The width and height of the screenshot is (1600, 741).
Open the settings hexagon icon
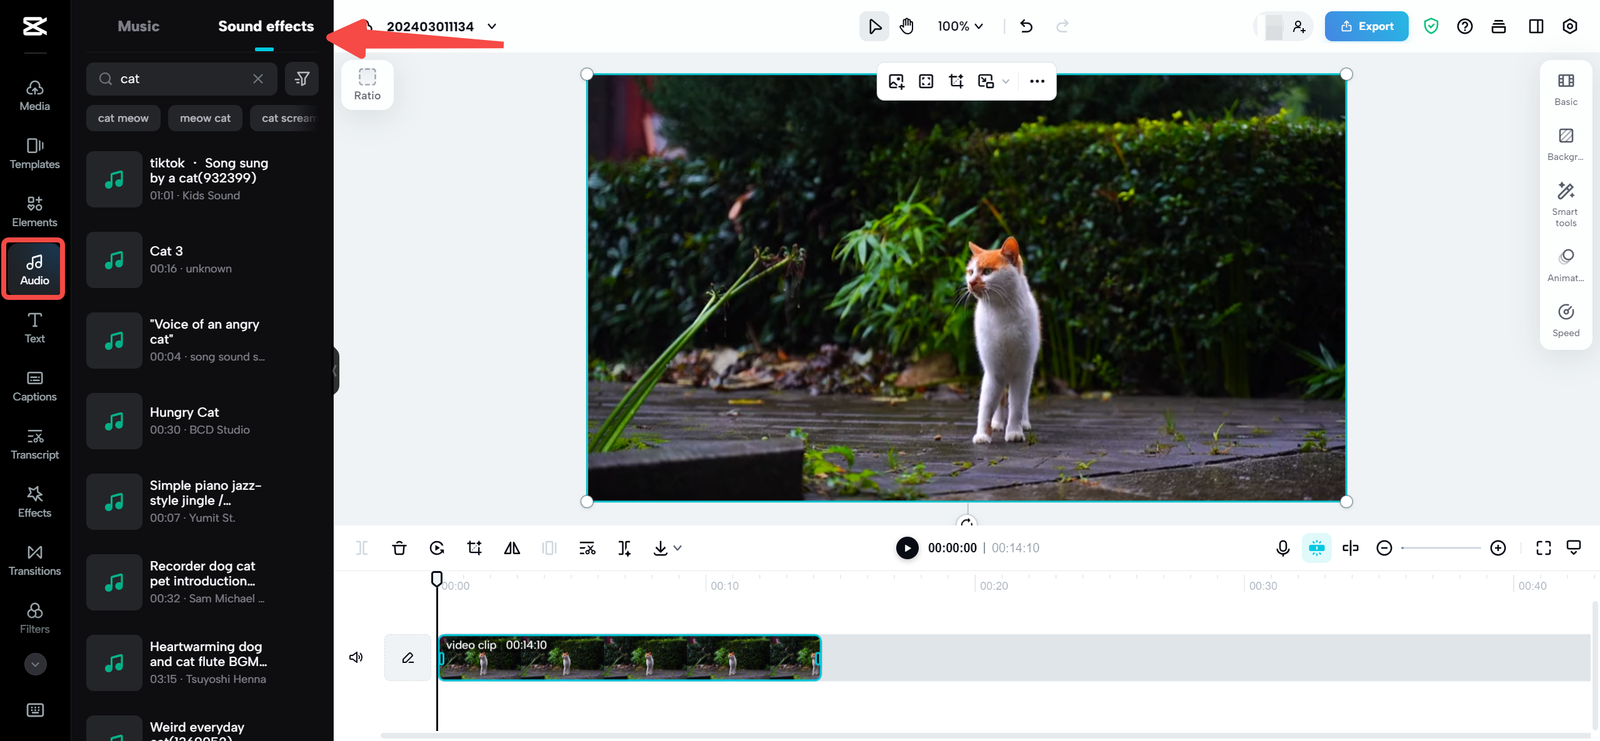[1570, 26]
